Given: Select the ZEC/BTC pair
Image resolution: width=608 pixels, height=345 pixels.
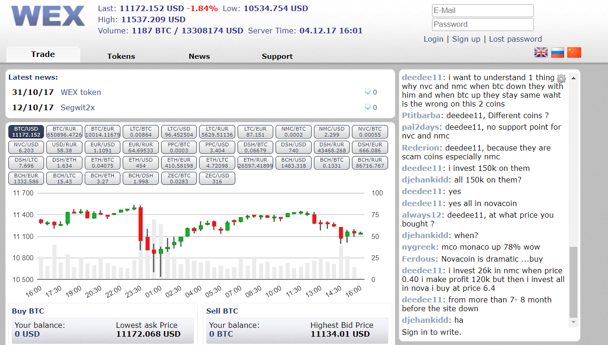Looking at the screenshot, I should pyautogui.click(x=179, y=178).
